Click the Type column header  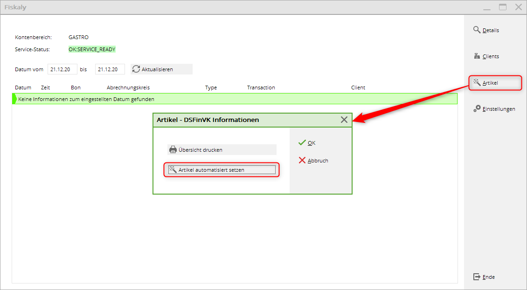(211, 87)
